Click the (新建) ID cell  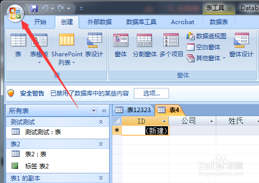[x=145, y=131]
